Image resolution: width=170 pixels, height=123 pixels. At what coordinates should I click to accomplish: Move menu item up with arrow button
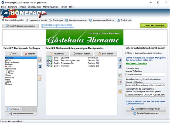pyautogui.click(x=40, y=60)
